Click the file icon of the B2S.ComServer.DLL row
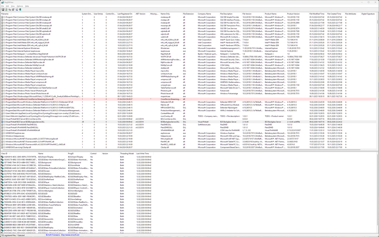The width and height of the screenshot is (379, 237). tap(2, 119)
